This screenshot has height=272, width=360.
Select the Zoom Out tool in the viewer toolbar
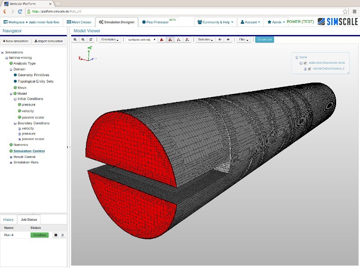83,39
